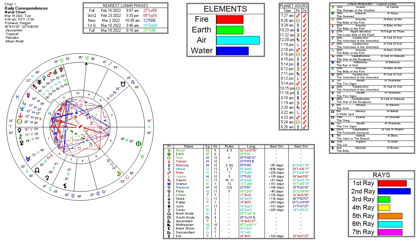
Task: Click house number 10 in the wheel
Action: point(77,94)
